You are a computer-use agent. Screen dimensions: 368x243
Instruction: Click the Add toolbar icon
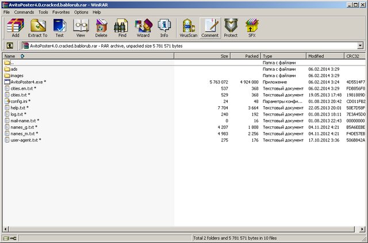click(16, 28)
